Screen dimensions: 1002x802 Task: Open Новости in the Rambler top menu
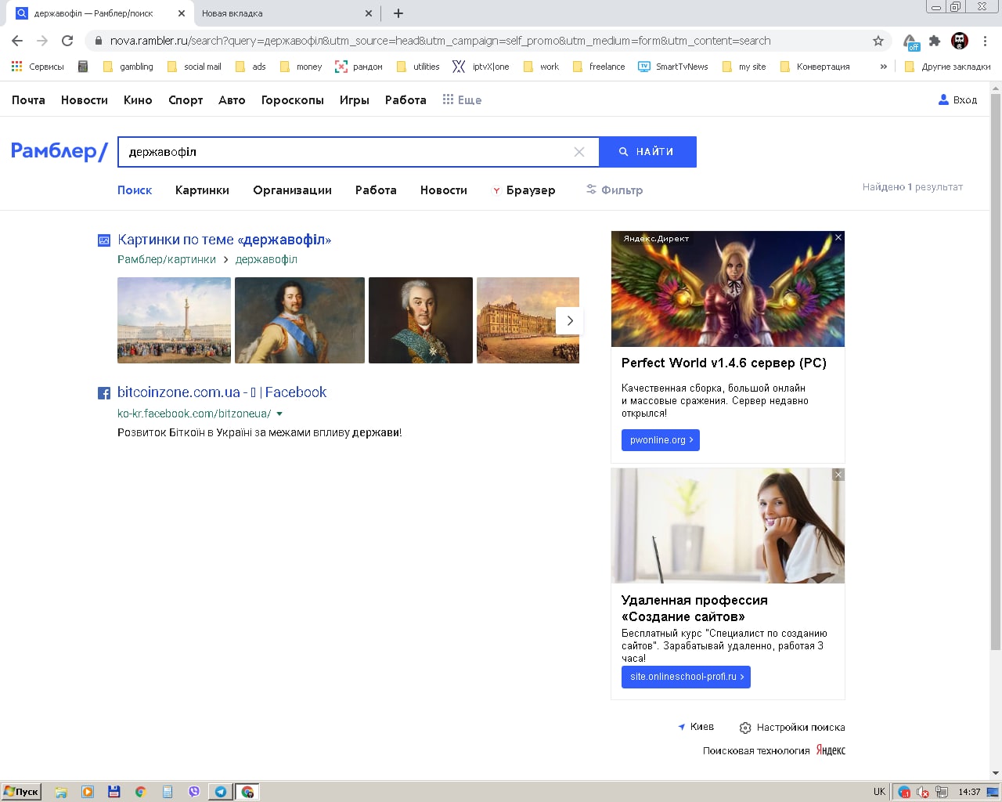(85, 100)
